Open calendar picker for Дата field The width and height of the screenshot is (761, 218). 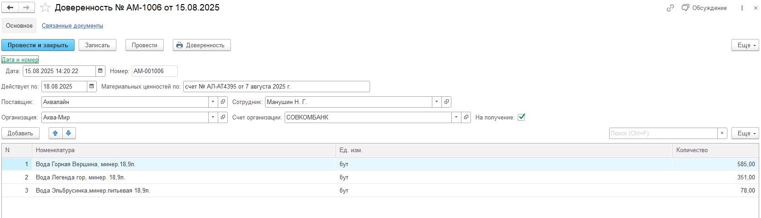[100, 71]
